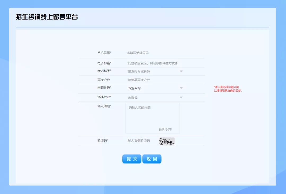Click the red 请认真选择问题分类 hint
The image size is (286, 194).
(228, 89)
